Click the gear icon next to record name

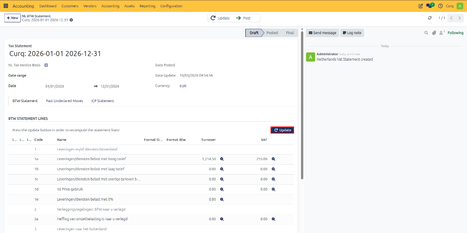pyautogui.click(x=71, y=20)
